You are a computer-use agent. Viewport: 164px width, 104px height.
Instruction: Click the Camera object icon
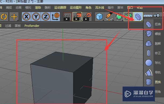(156, 15)
